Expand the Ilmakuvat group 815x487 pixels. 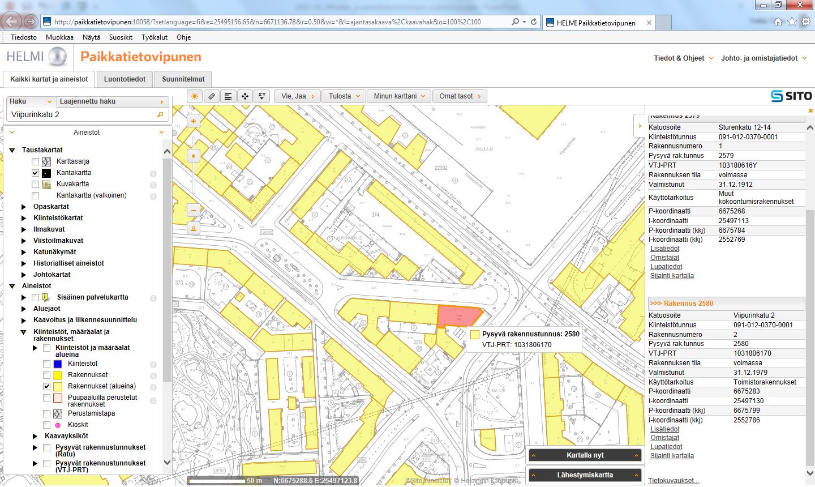24,229
